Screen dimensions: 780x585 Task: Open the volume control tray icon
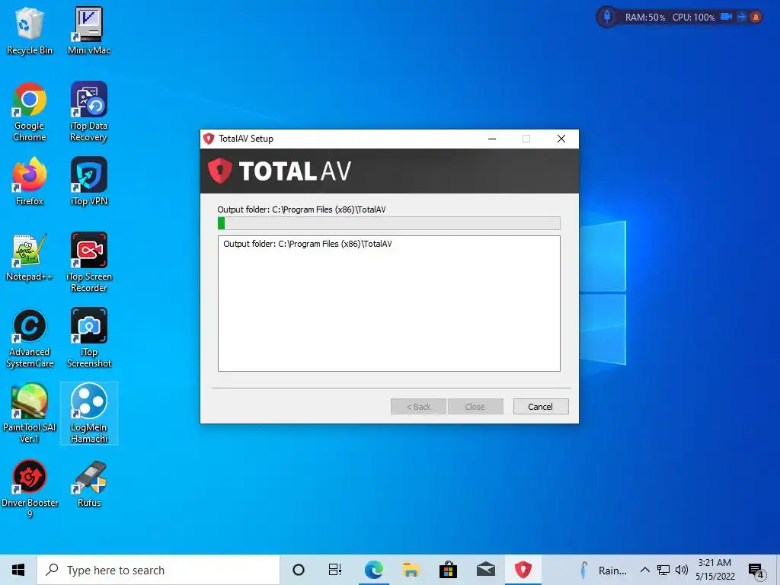tap(682, 570)
